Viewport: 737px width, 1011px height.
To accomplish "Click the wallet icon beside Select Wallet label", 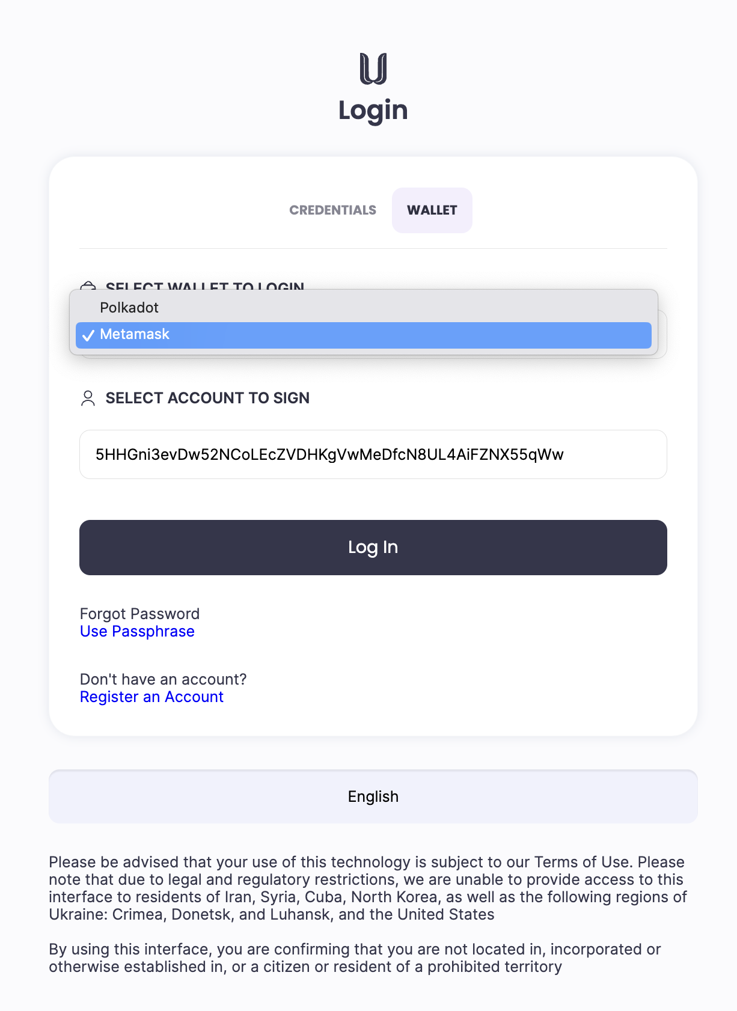I will click(88, 285).
